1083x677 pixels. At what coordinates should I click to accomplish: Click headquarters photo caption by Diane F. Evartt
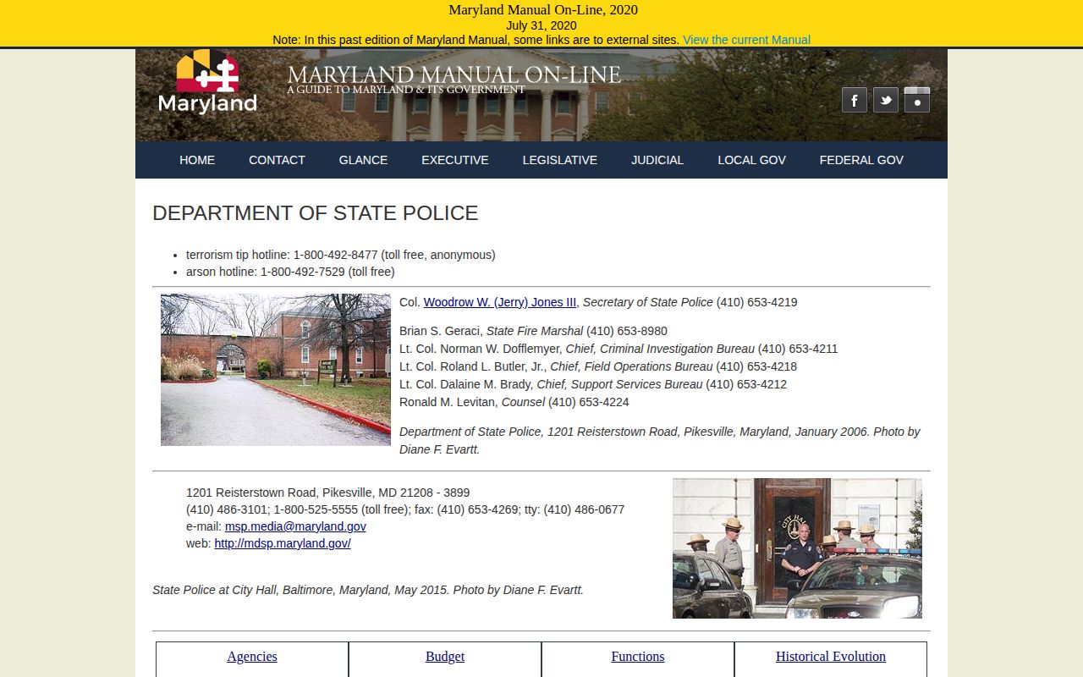pos(660,440)
